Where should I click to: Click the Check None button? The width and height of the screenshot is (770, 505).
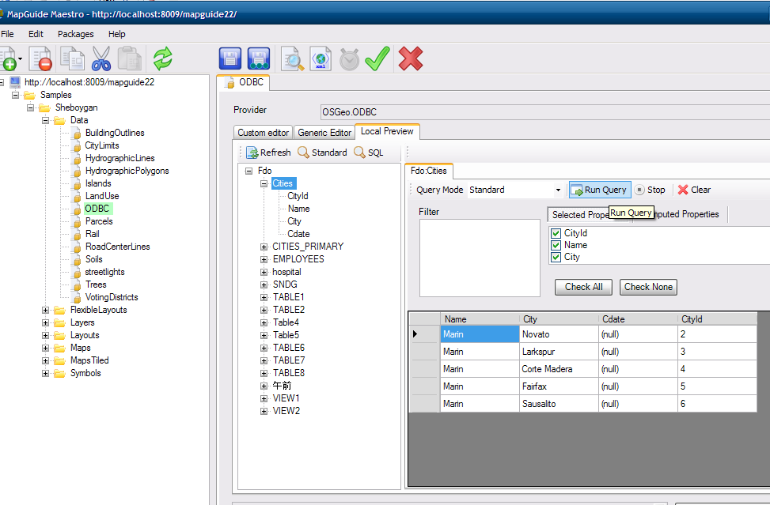648,287
